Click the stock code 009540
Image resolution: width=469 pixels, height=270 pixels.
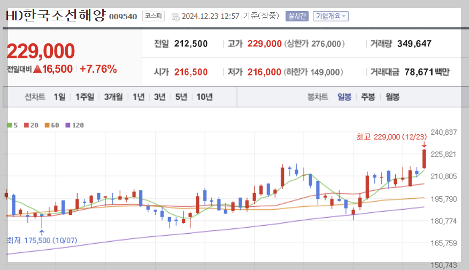pos(123,17)
